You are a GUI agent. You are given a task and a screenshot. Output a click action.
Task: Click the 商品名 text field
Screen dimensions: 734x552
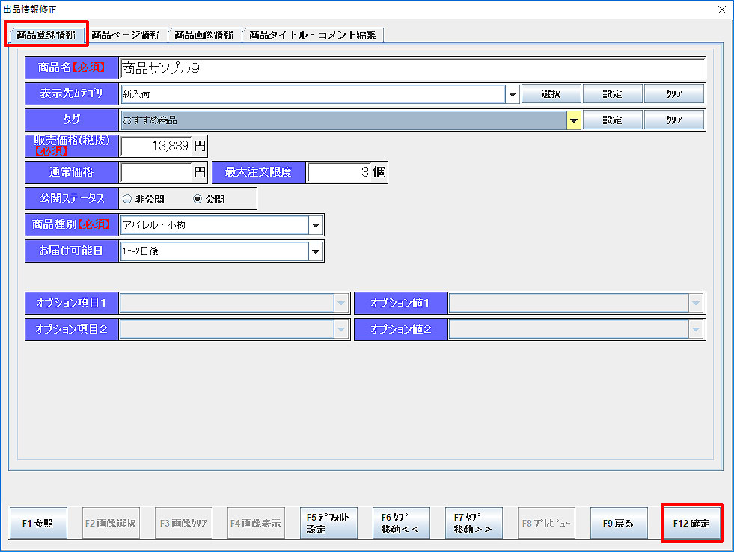(412, 68)
